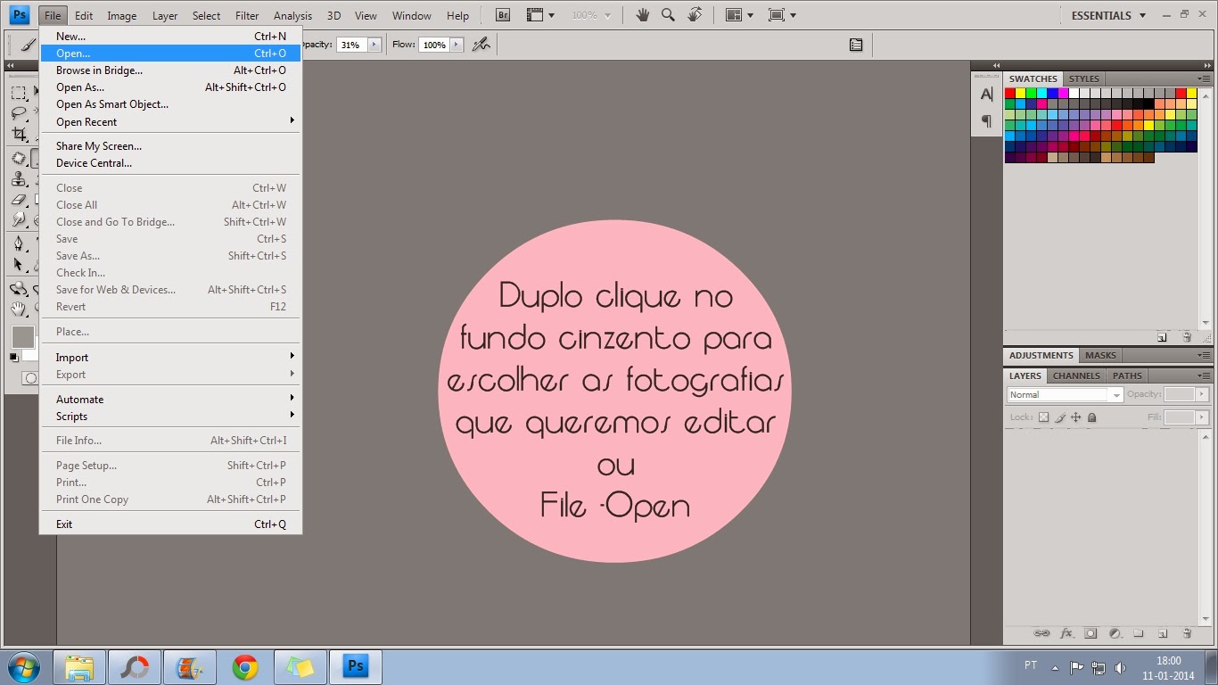Open brush Flow slider arrow
Image resolution: width=1218 pixels, height=685 pixels.
coord(457,45)
